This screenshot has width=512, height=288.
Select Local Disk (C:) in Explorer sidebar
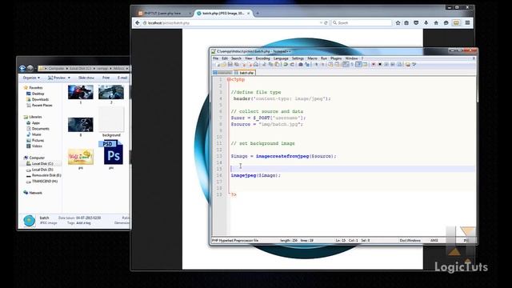pyautogui.click(x=40, y=163)
